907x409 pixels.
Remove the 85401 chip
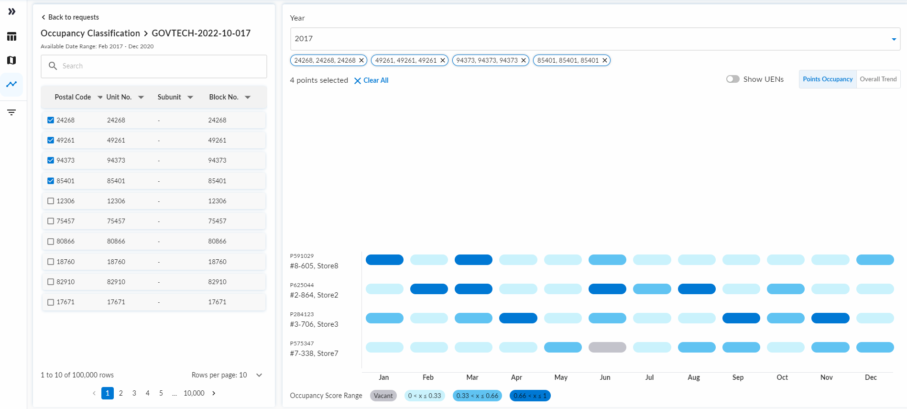click(x=605, y=60)
